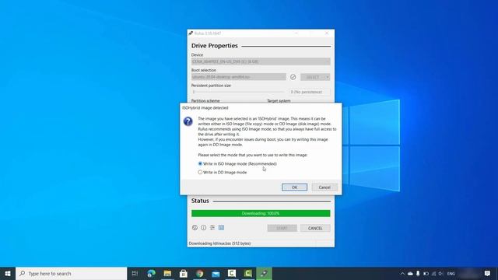498x280 pixels.
Task: Open File Explorer from taskbar
Action: [x=167, y=273]
